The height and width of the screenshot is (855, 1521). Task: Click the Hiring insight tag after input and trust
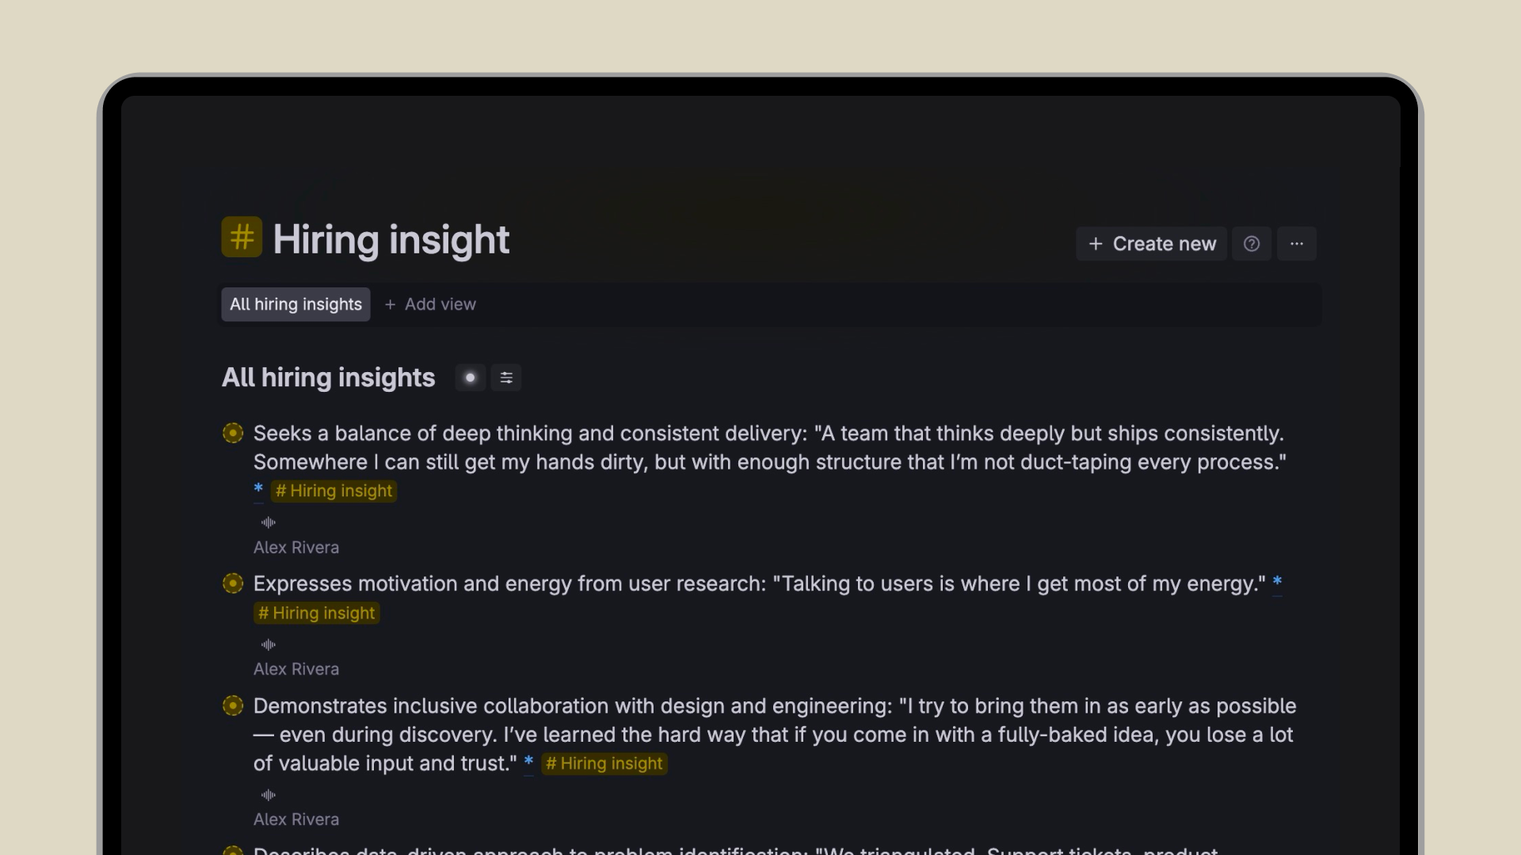[604, 764]
